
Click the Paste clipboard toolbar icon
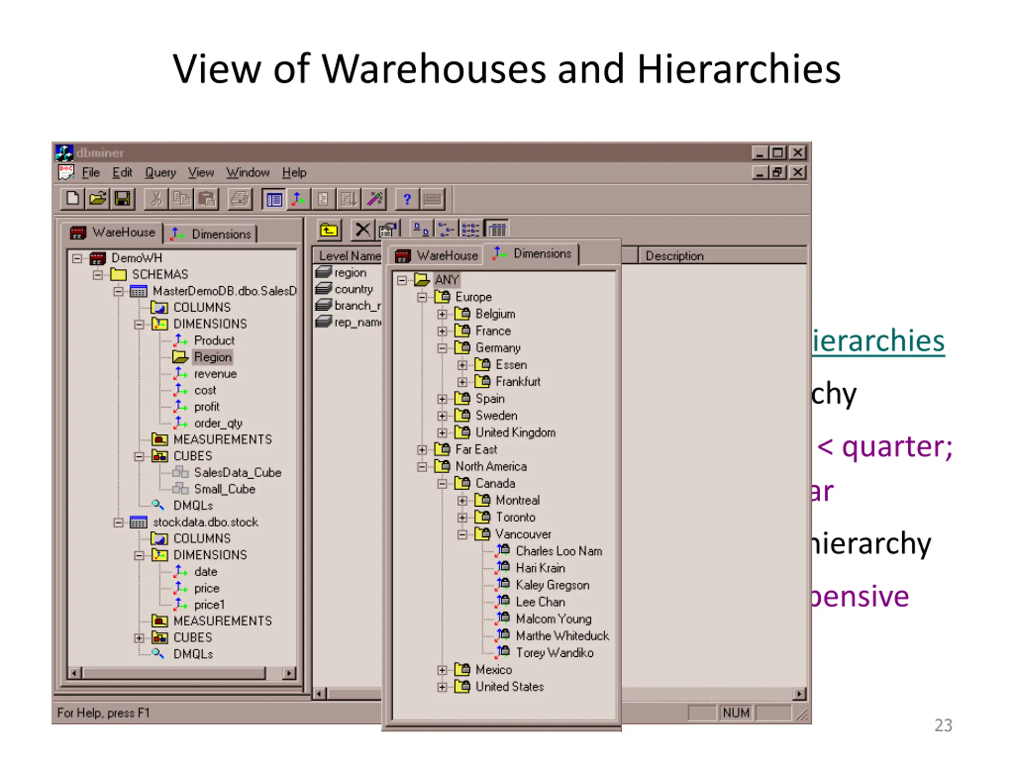(x=207, y=199)
